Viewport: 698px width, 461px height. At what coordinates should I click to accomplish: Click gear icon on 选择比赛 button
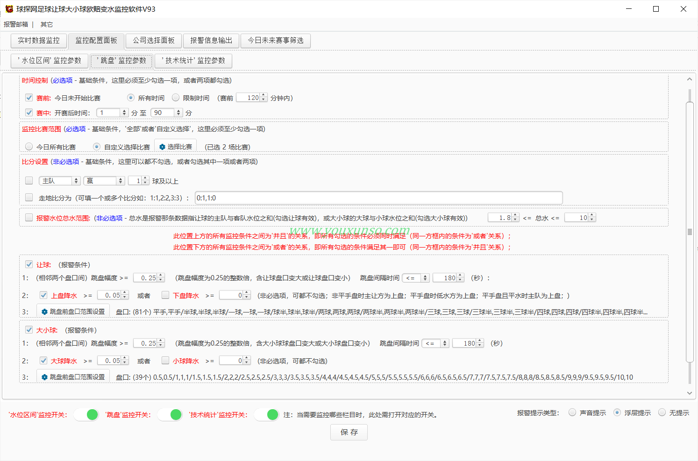point(162,147)
